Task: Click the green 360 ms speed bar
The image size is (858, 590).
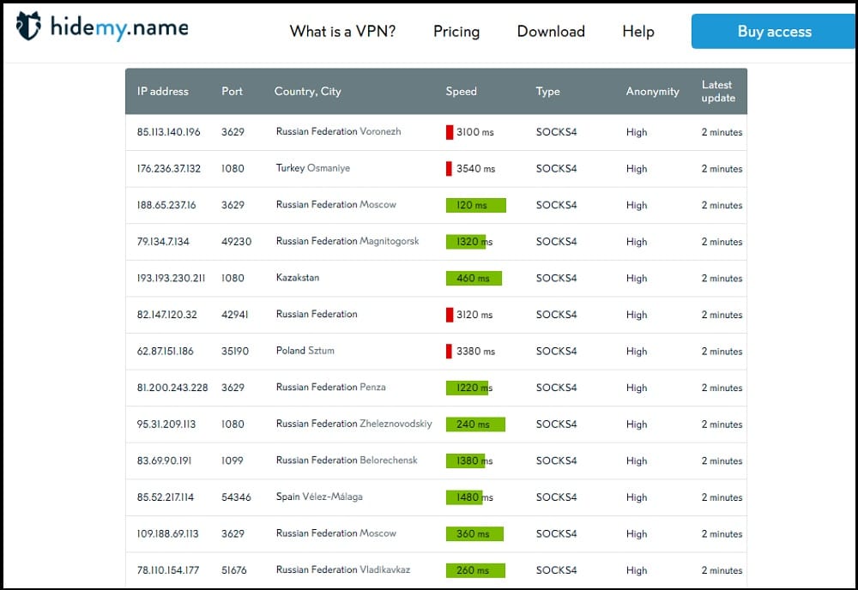Action: (474, 533)
